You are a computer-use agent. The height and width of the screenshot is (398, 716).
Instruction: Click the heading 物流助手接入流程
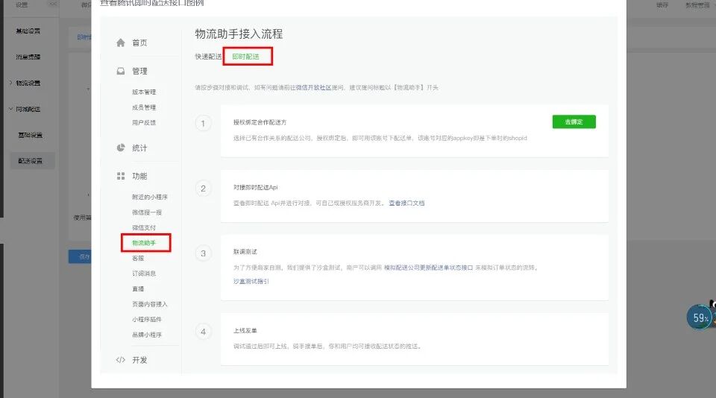tap(239, 34)
